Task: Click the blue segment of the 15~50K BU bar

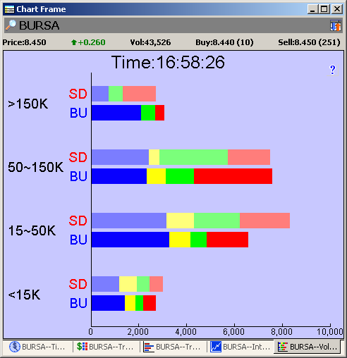Action: 130,240
